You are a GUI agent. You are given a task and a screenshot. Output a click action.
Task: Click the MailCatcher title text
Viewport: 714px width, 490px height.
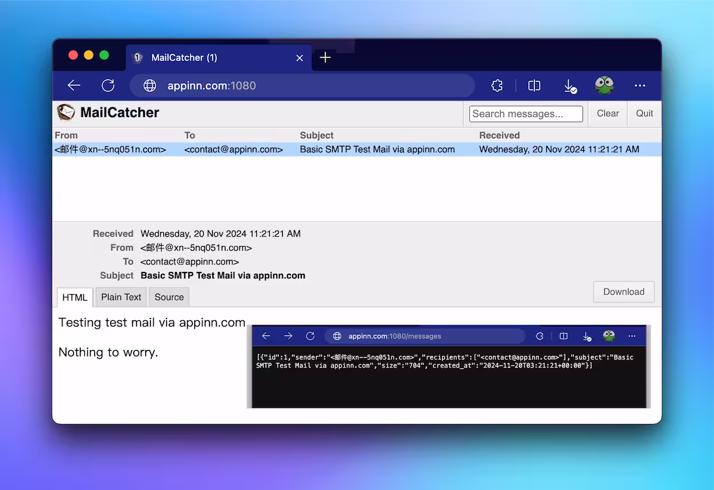tap(119, 112)
